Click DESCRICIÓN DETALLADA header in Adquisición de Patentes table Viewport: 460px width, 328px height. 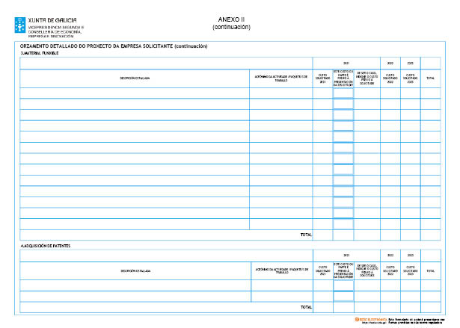point(135,270)
